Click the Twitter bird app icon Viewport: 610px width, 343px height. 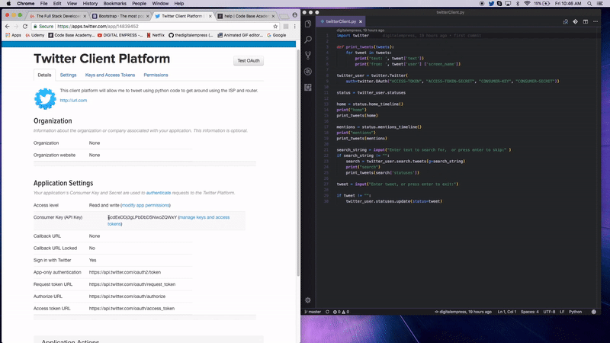click(45, 99)
